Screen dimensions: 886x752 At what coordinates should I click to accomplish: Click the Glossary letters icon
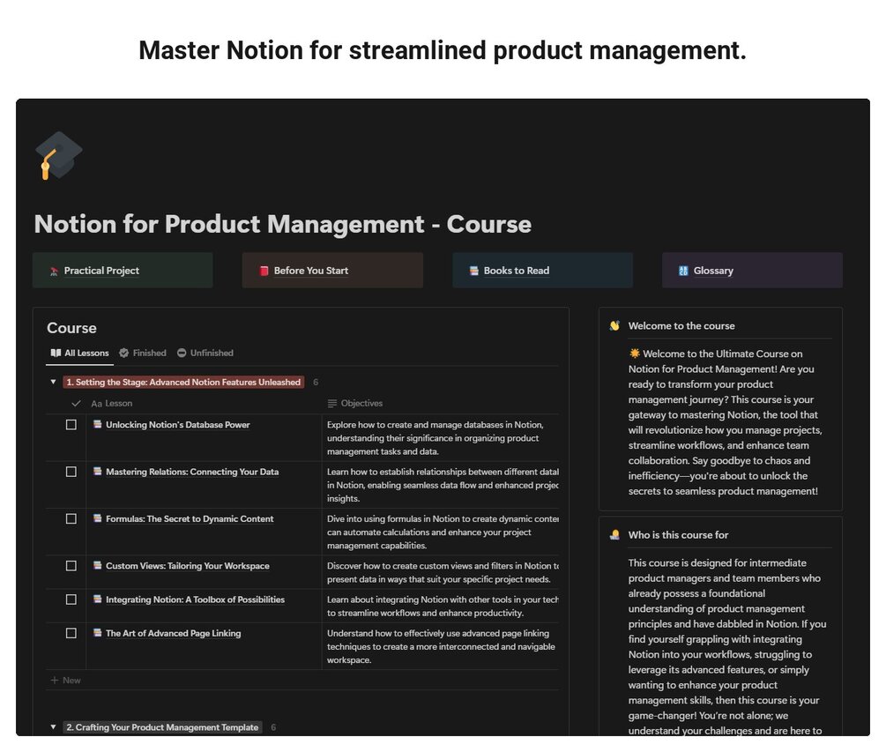684,271
